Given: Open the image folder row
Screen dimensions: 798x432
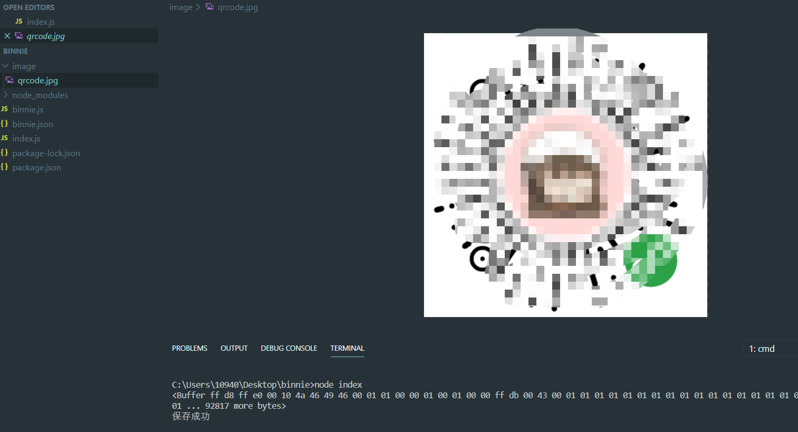Looking at the screenshot, I should (x=79, y=66).
